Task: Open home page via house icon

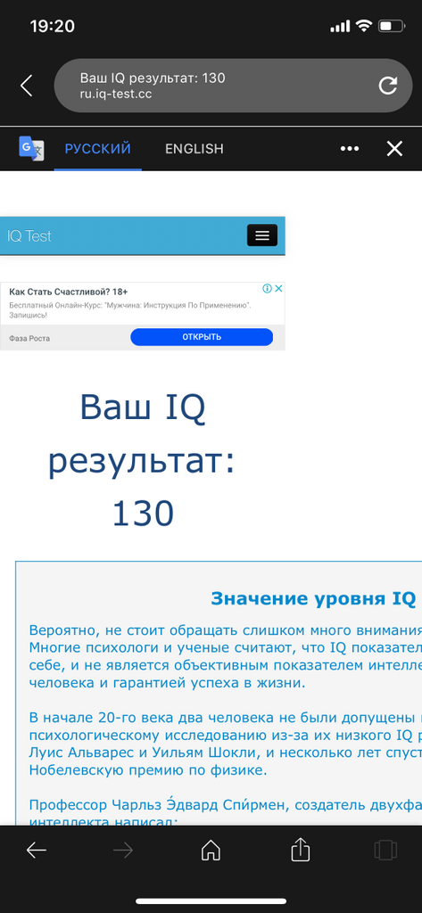Action: [x=211, y=851]
